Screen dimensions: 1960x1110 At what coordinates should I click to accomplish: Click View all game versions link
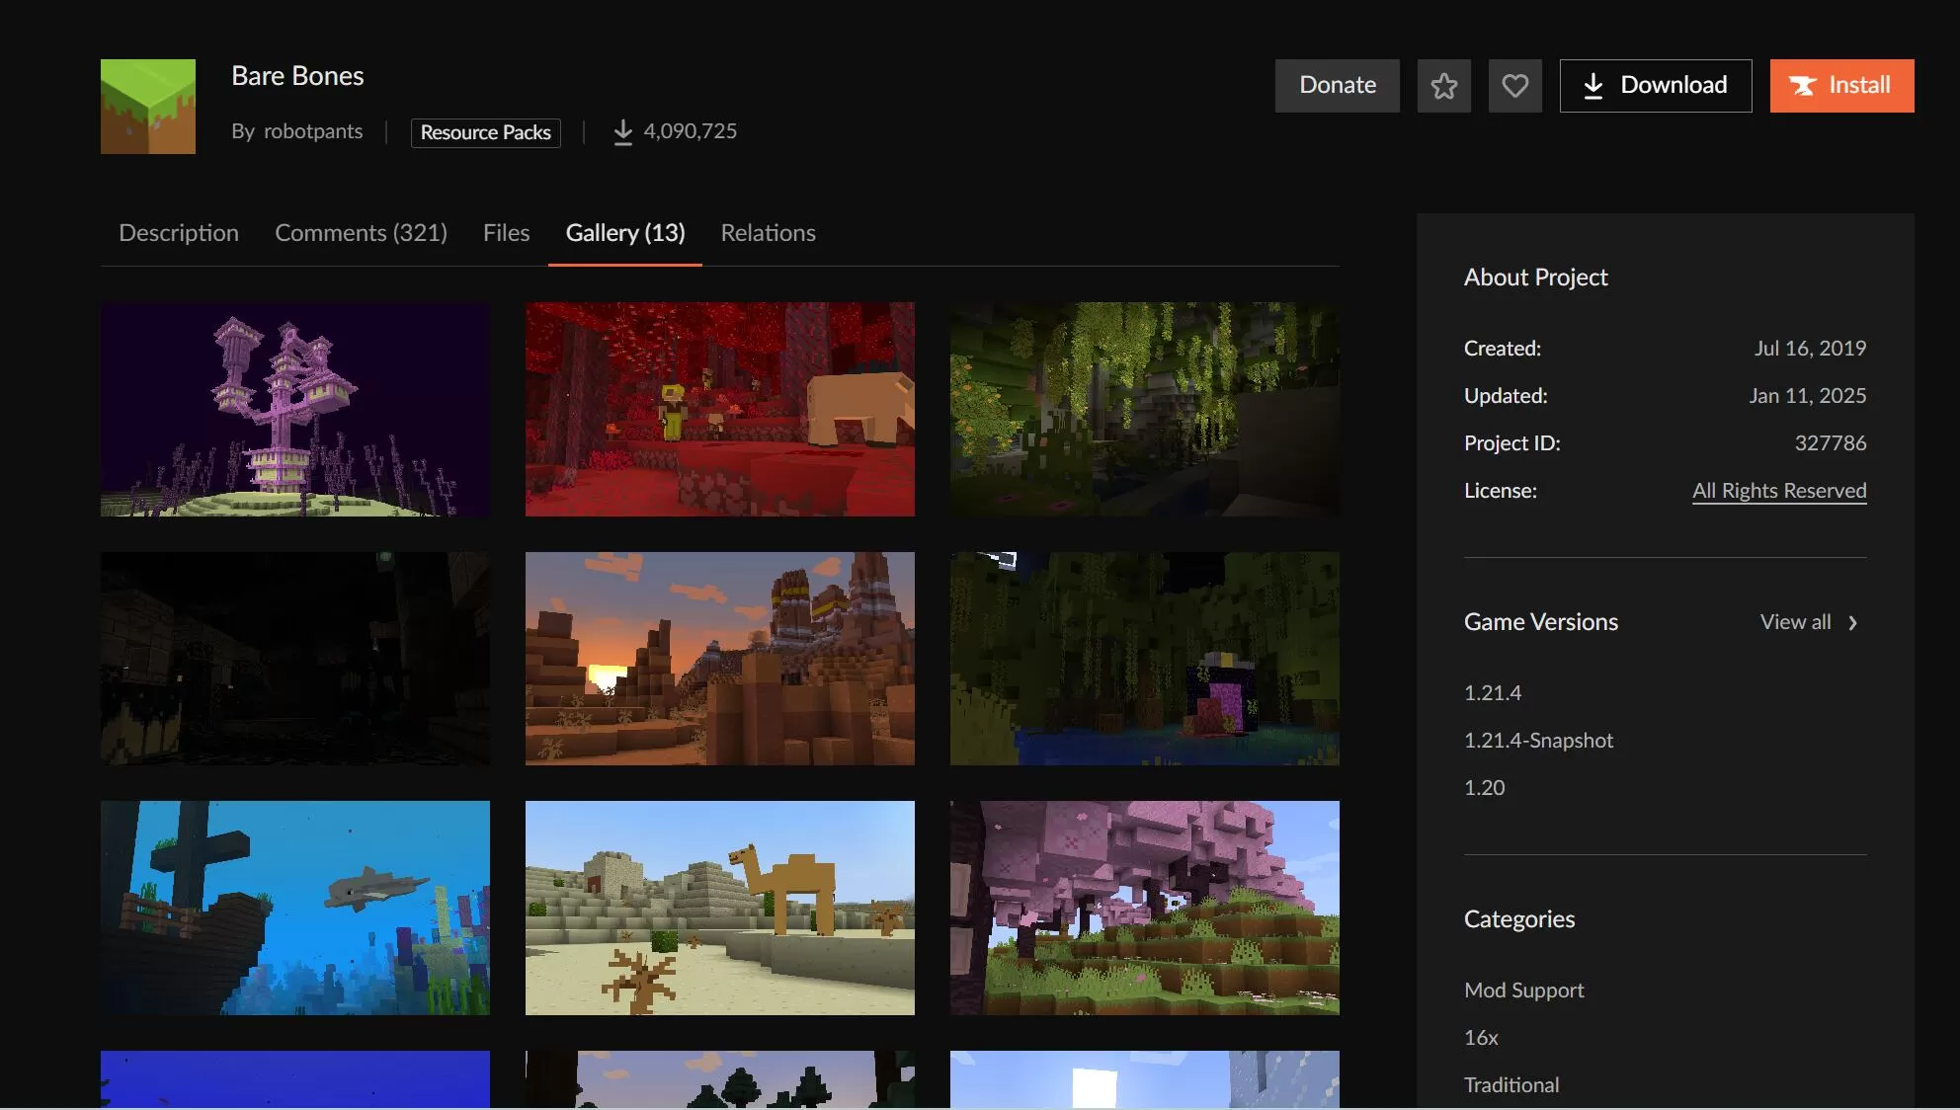1795,622
